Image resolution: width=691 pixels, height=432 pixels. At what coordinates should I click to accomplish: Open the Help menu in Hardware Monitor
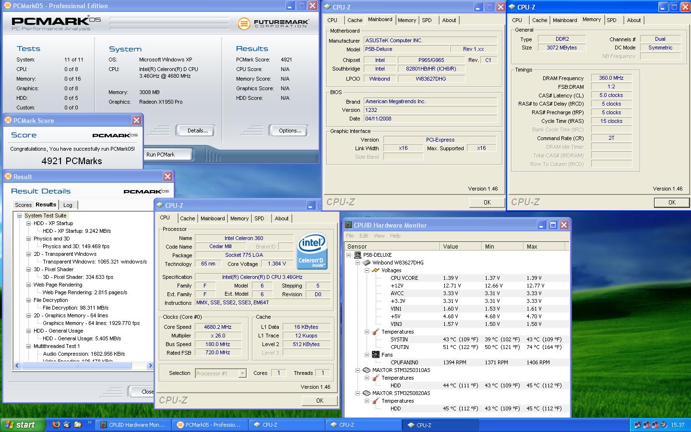pos(395,236)
